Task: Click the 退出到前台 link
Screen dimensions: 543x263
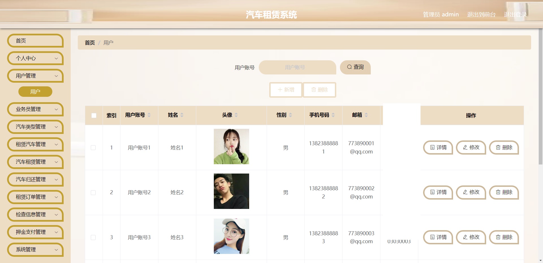Action: 481,14
